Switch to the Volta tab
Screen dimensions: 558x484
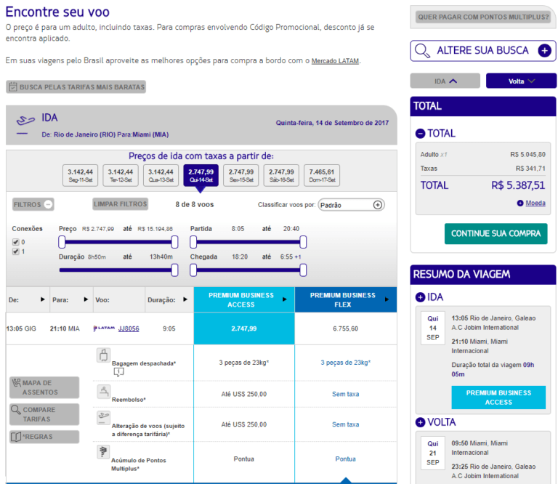[x=520, y=81]
